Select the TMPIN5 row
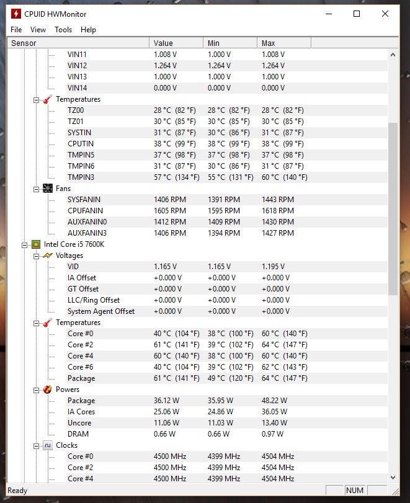Screen dimensions: 410x503 click(226, 155)
